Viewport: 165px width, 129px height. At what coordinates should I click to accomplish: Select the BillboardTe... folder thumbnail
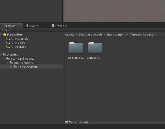(x=76, y=47)
